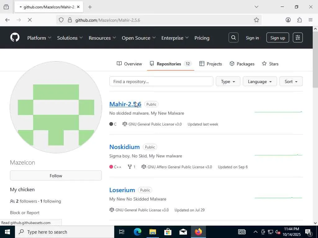Select the Repositories tab
Screen dimensions: 318x238
170,64
